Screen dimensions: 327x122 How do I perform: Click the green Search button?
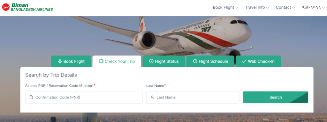[276, 97]
